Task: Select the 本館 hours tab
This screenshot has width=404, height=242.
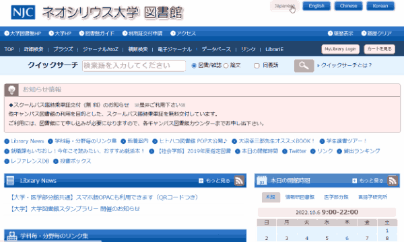Action: pyautogui.click(x=271, y=197)
